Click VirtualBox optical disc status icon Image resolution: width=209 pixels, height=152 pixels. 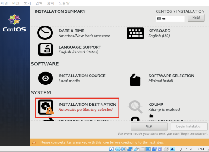[x=118, y=149]
